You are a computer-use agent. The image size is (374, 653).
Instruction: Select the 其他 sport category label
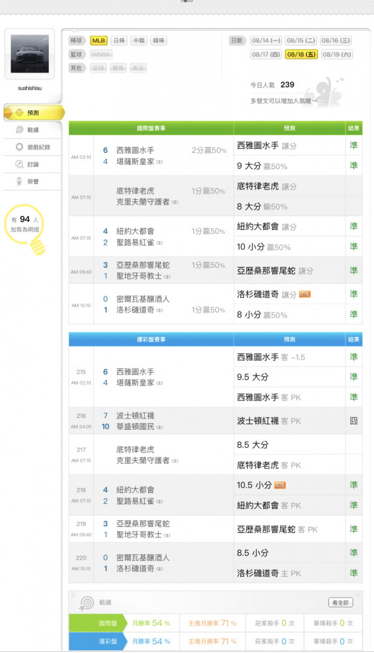[77, 68]
